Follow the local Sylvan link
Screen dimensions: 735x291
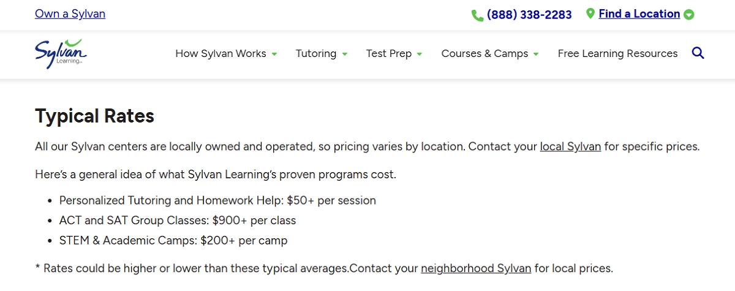point(570,147)
